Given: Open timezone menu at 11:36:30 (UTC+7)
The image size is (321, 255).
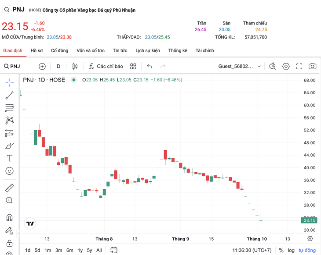Looking at the screenshot, I should (x=252, y=250).
